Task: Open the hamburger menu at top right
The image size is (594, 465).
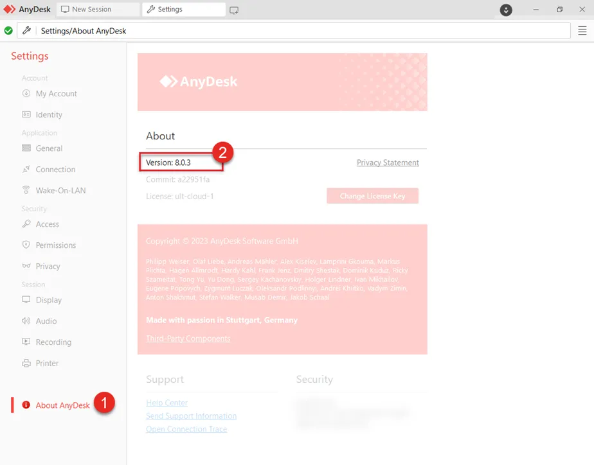Action: click(x=582, y=30)
